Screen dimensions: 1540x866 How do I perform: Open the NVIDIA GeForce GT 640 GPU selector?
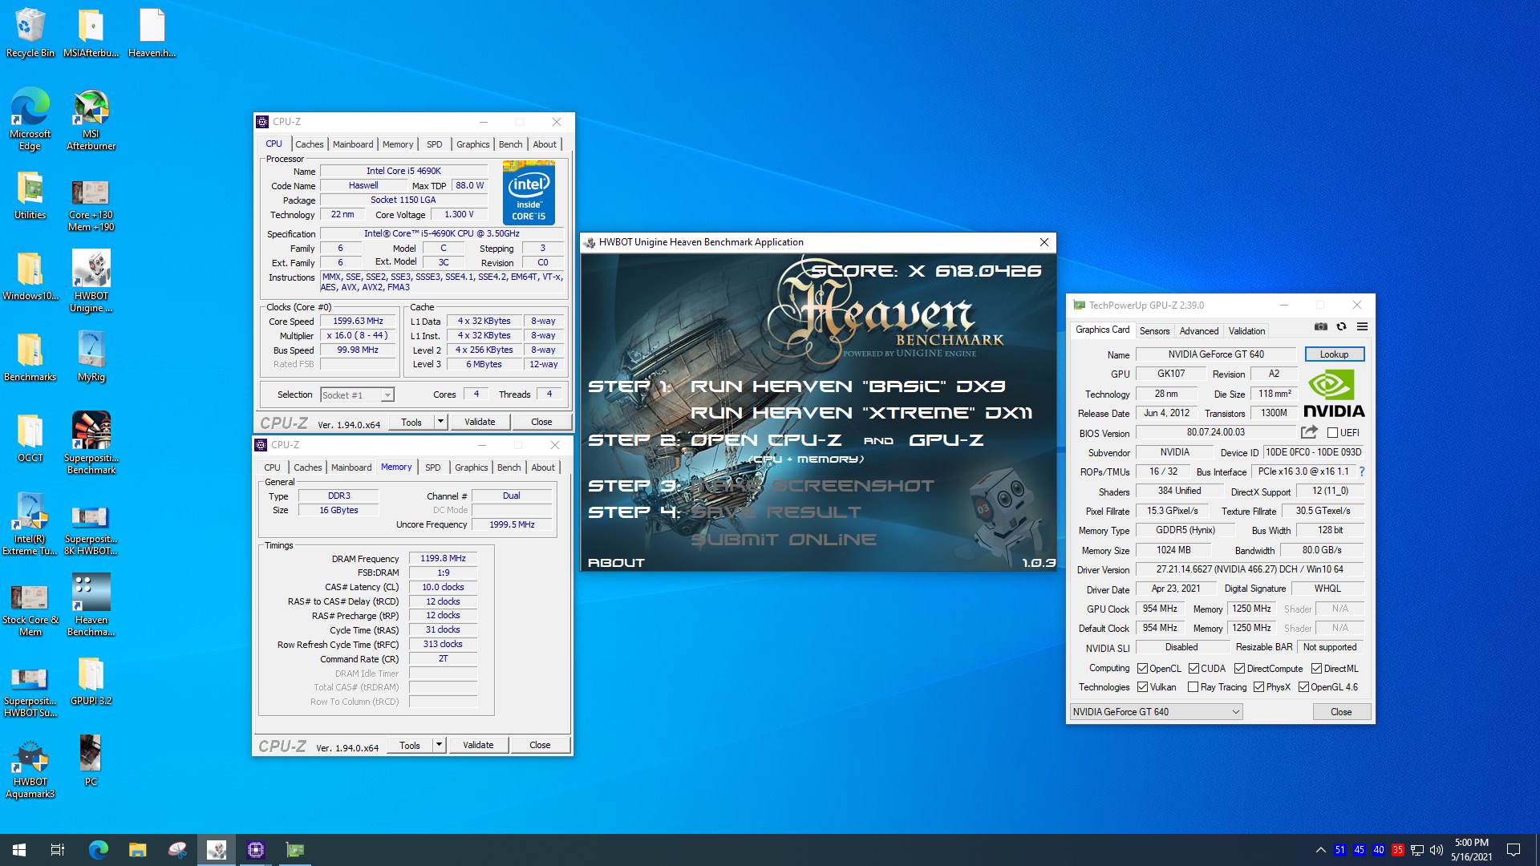(x=1157, y=712)
